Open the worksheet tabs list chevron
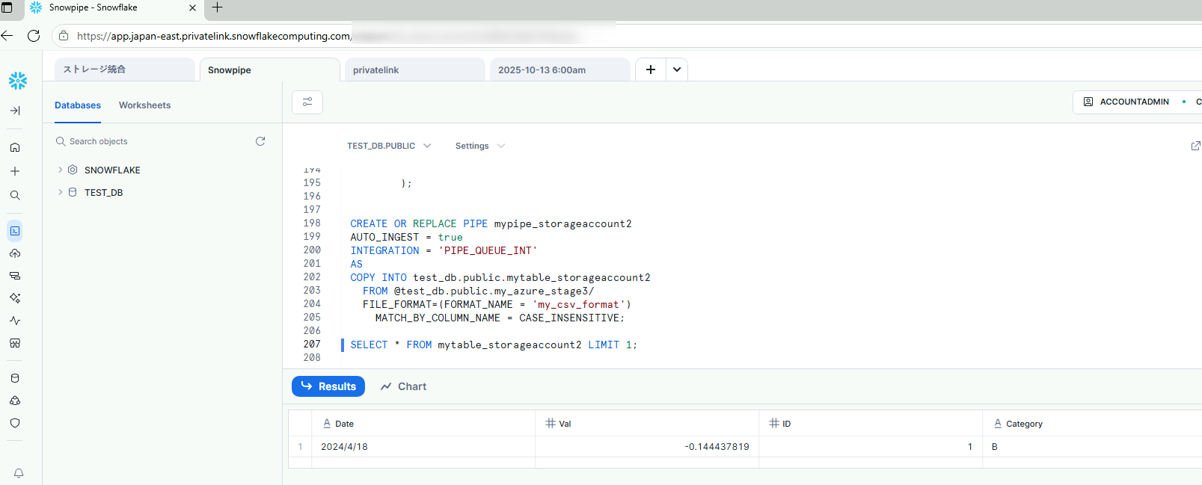 pos(677,69)
